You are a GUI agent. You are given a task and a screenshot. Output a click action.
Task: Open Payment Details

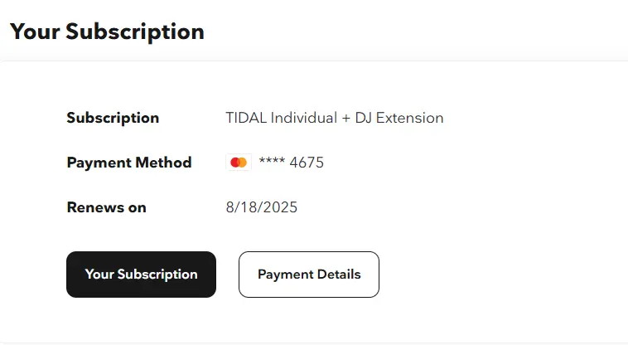pyautogui.click(x=309, y=275)
